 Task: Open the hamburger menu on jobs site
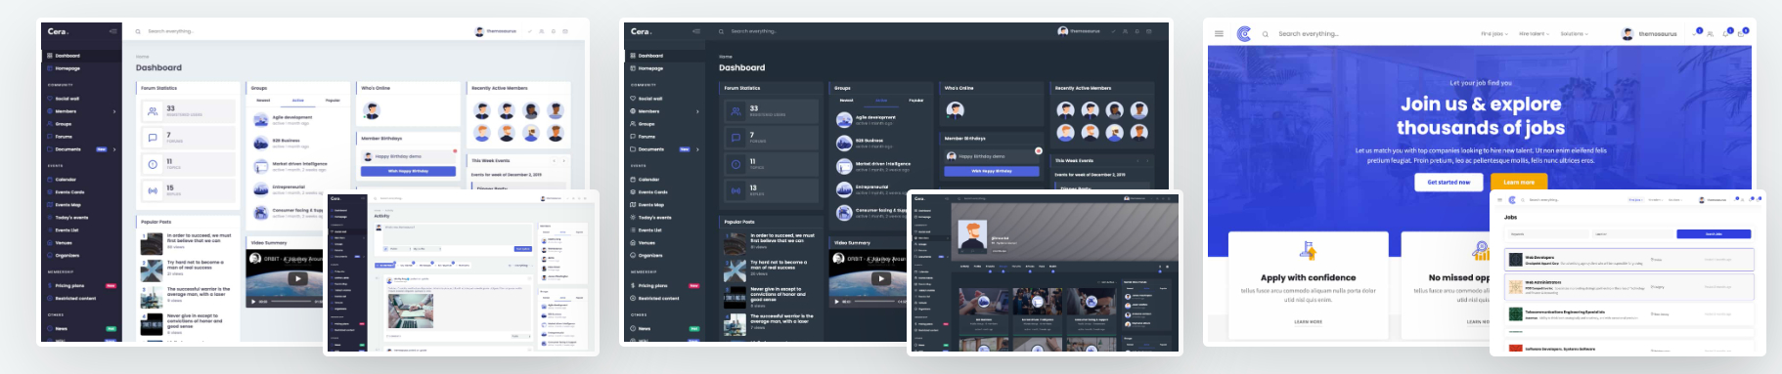coord(1219,33)
